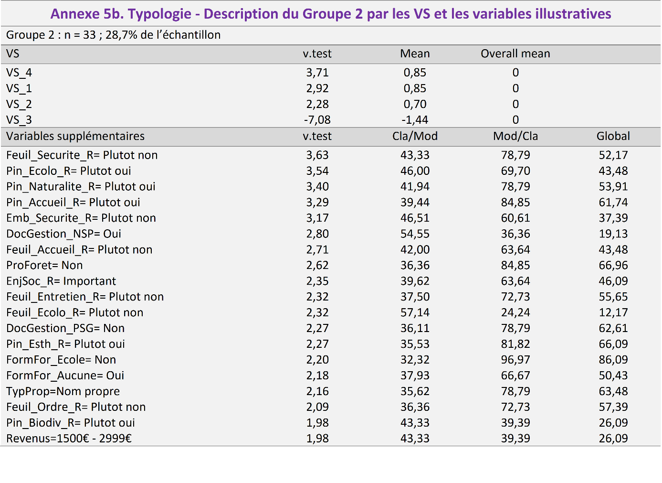This screenshot has width=662, height=483.
Task: Click the 'Global' column header
Action: tap(613, 136)
